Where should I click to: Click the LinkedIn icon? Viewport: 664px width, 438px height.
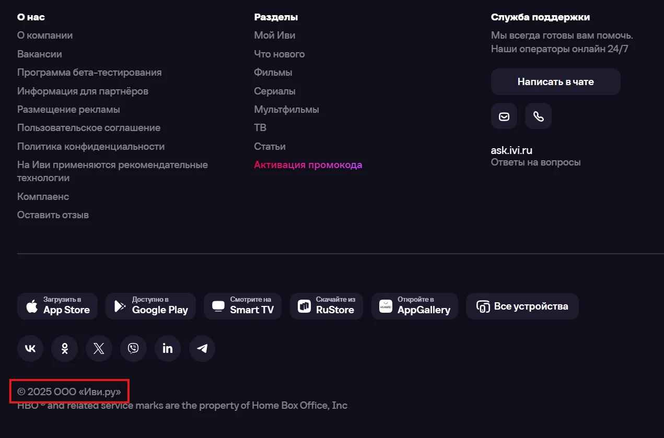[168, 348]
